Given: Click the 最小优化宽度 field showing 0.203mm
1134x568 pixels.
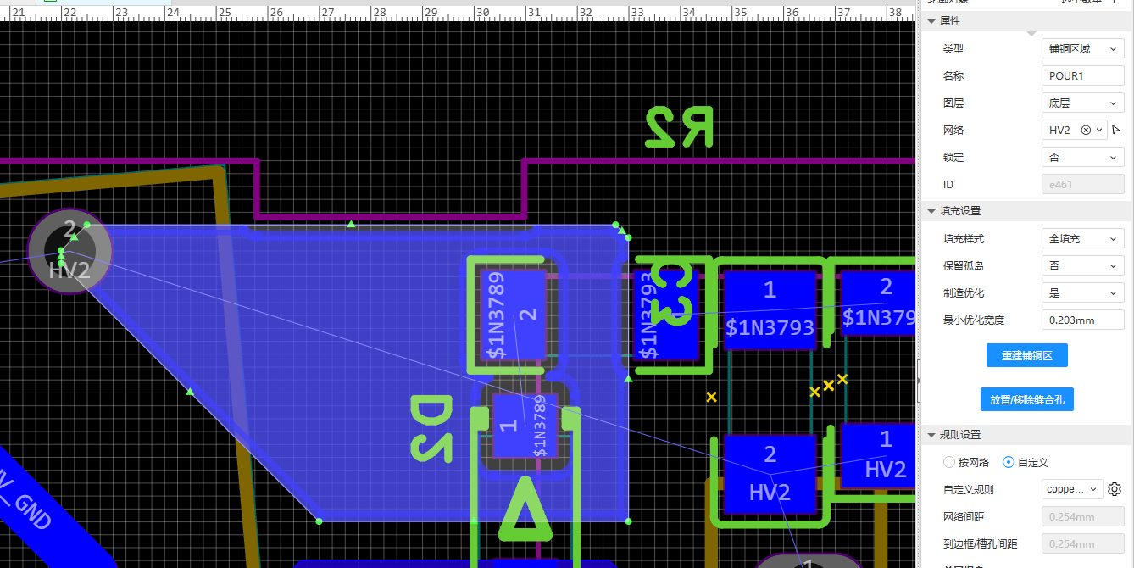Looking at the screenshot, I should tap(1082, 320).
